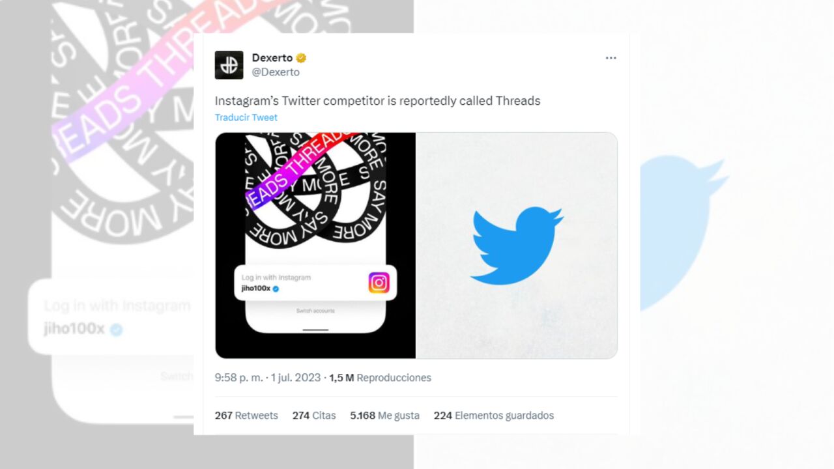Screen dimensions: 834x469
Task: Click the Log in with Instagram card
Action: [x=315, y=281]
